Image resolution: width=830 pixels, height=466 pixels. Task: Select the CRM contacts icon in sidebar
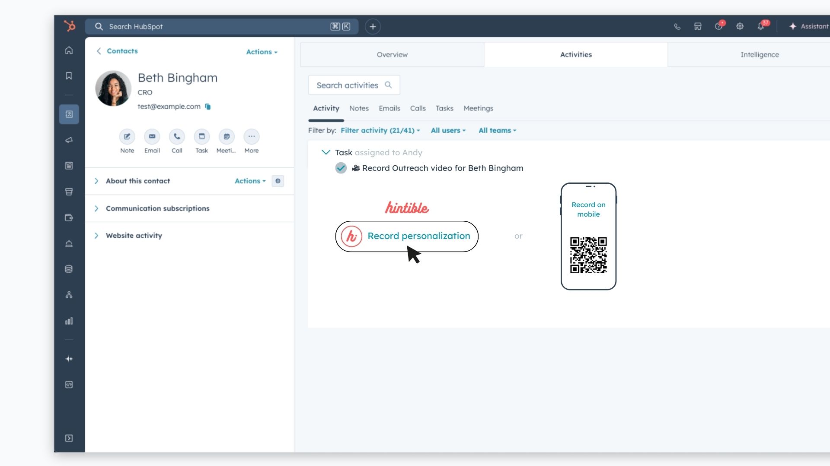69,114
